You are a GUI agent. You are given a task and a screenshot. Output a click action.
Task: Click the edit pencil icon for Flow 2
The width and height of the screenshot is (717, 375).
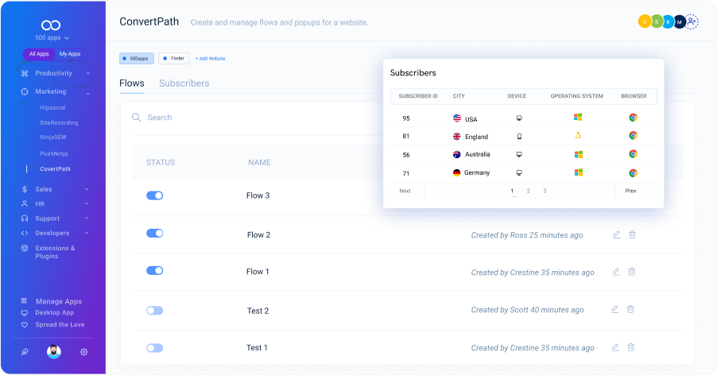click(616, 234)
